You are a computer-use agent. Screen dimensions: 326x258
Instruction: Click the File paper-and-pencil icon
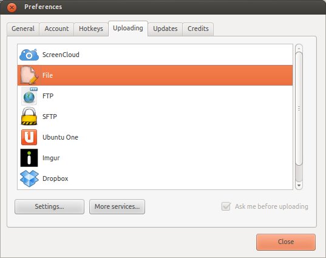tap(29, 75)
